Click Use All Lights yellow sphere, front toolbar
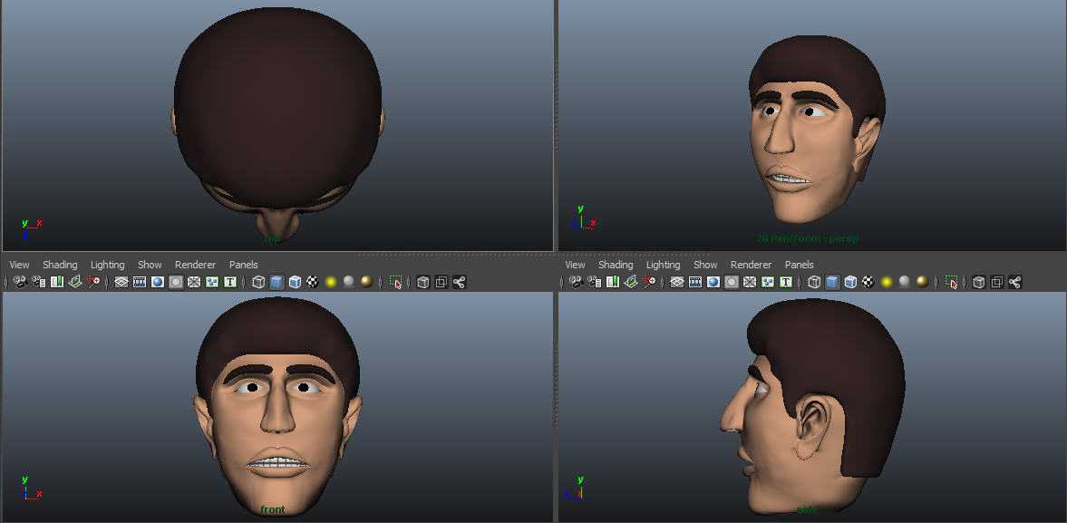The height and width of the screenshot is (523, 1067). [332, 282]
